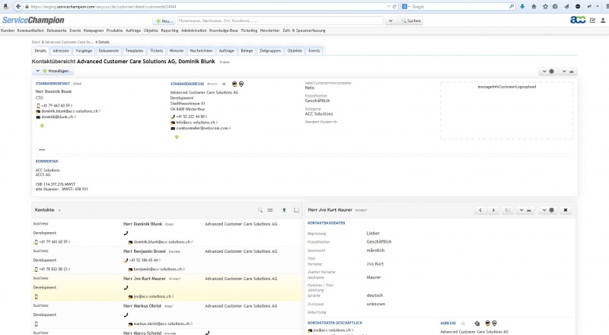Switch to Events tab
609x335 pixels.
[314, 50]
